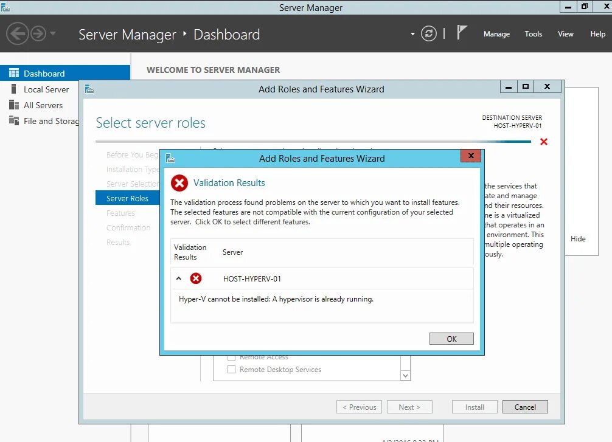Select Dashboard in the left sidebar
The width and height of the screenshot is (612, 442).
(65, 73)
